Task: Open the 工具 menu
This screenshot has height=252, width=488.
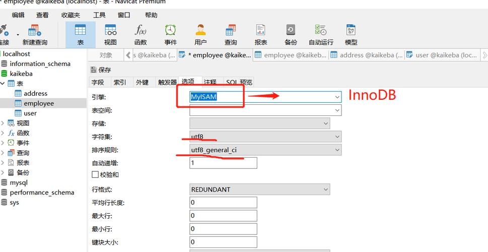Action: pyautogui.click(x=99, y=15)
